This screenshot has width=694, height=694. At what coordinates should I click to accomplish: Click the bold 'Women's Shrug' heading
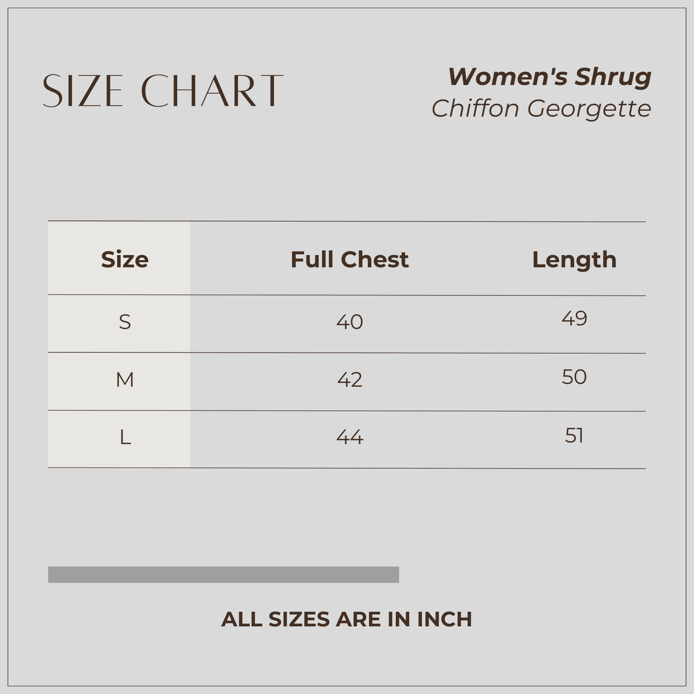(549, 77)
